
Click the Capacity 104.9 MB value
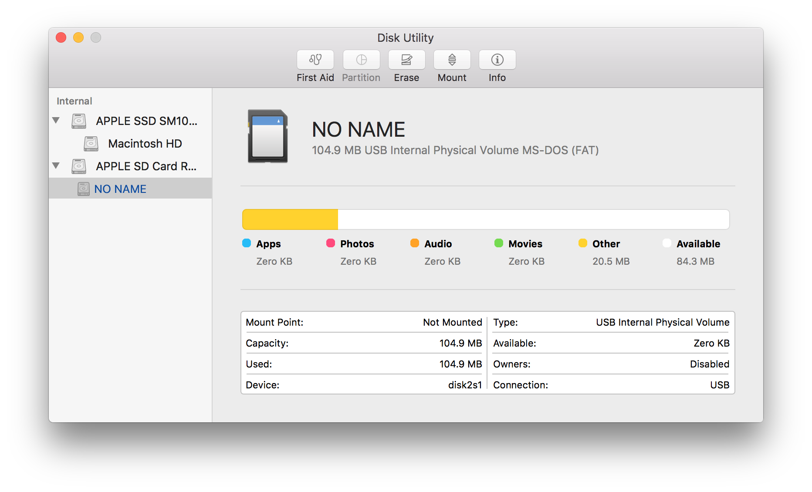[x=460, y=343]
